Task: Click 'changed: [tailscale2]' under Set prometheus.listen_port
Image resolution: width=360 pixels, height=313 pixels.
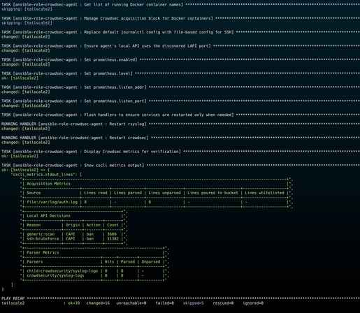Action: pyautogui.click(x=26, y=105)
